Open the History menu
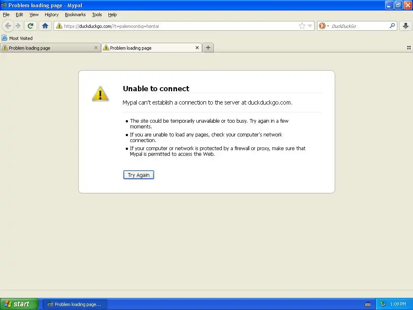 click(52, 15)
